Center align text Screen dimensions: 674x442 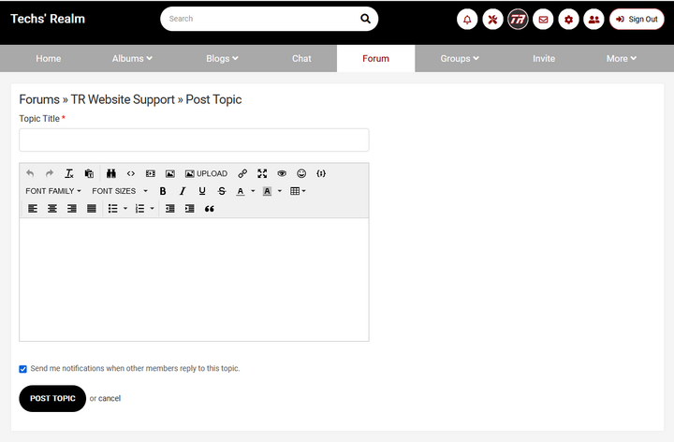[52, 209]
